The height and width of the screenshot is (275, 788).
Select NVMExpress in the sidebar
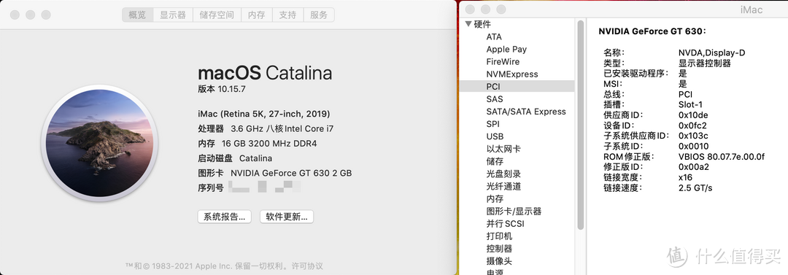pyautogui.click(x=512, y=74)
